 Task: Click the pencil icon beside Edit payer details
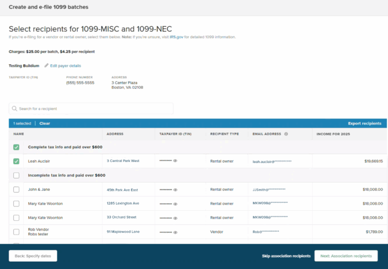coord(47,65)
